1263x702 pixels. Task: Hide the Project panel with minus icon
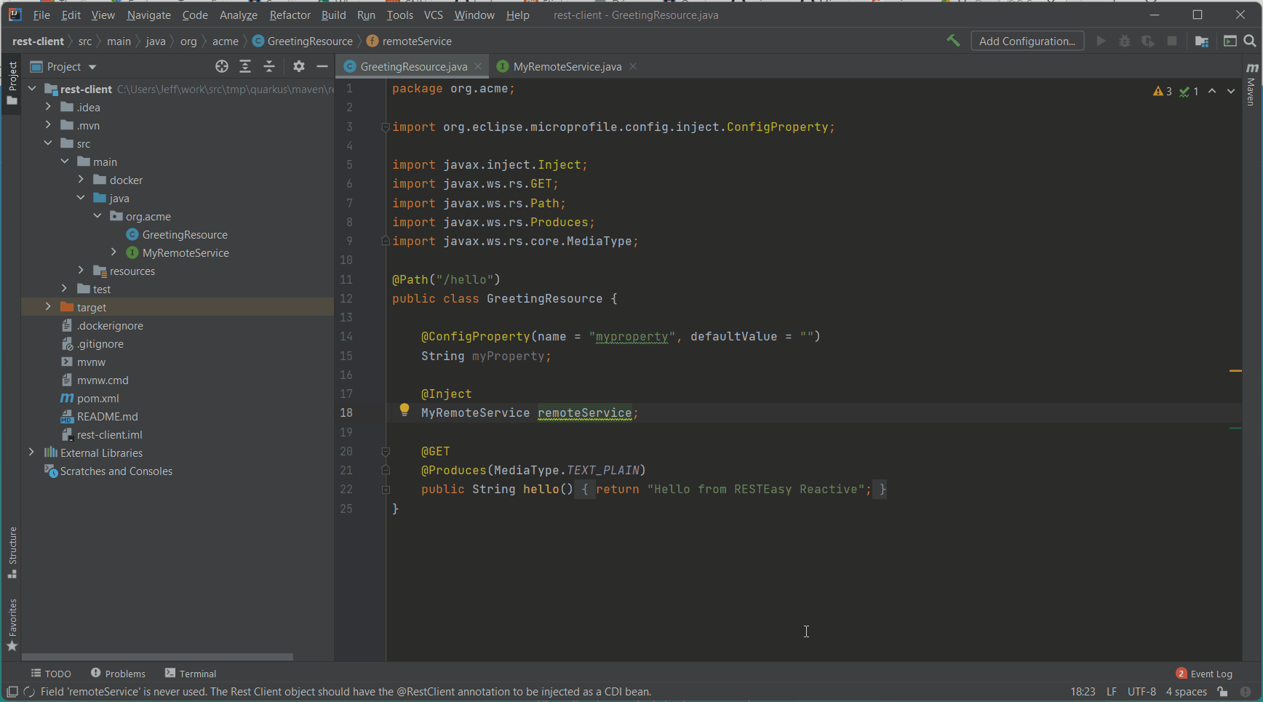322,66
